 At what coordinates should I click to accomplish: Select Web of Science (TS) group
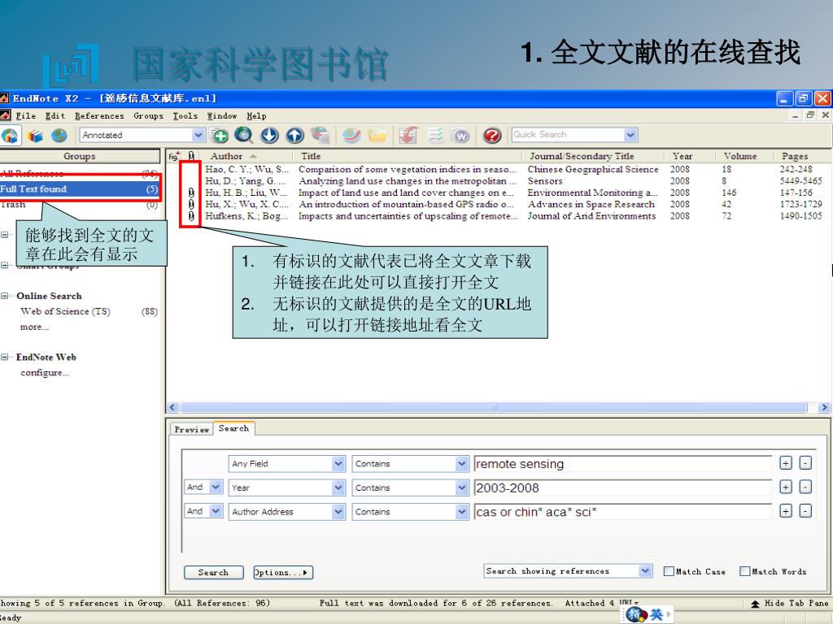pyautogui.click(x=65, y=311)
